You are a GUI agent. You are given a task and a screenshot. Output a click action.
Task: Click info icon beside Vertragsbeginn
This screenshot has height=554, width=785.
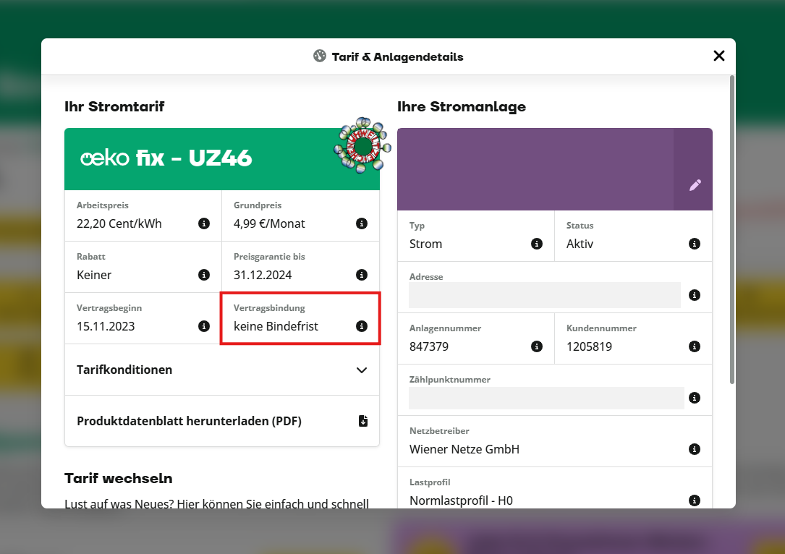(204, 326)
